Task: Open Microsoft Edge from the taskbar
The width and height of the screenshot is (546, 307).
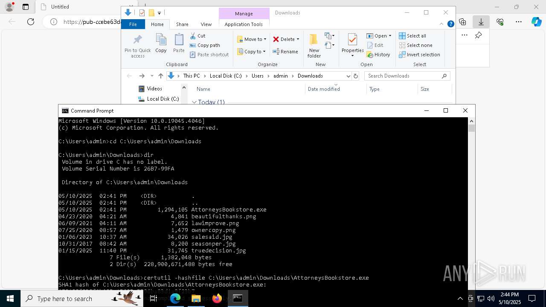Action: click(175, 298)
